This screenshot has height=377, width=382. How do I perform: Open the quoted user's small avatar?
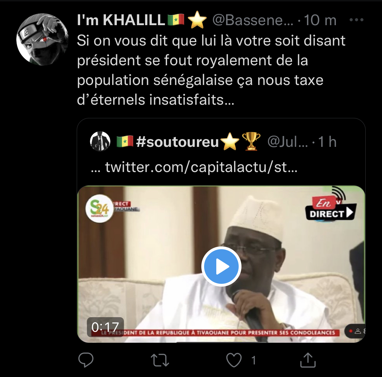100,141
